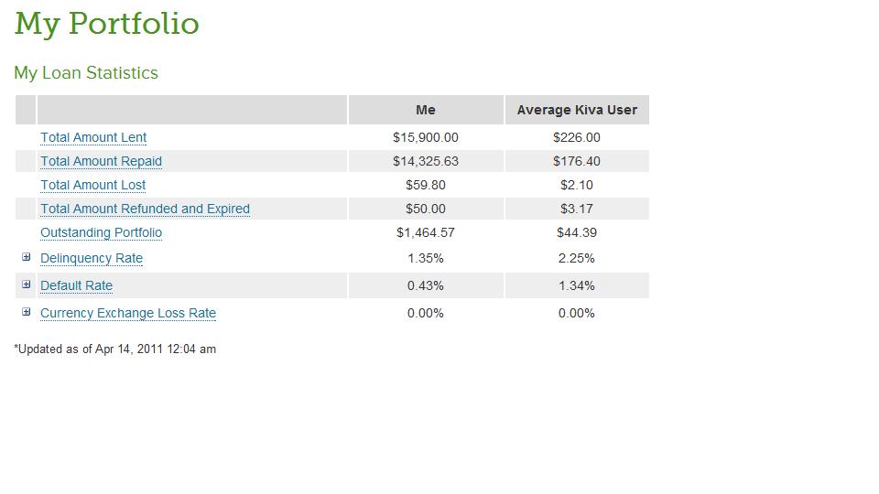Click the Updated as of Apr 14 note
This screenshot has width=879, height=494.
click(x=115, y=349)
